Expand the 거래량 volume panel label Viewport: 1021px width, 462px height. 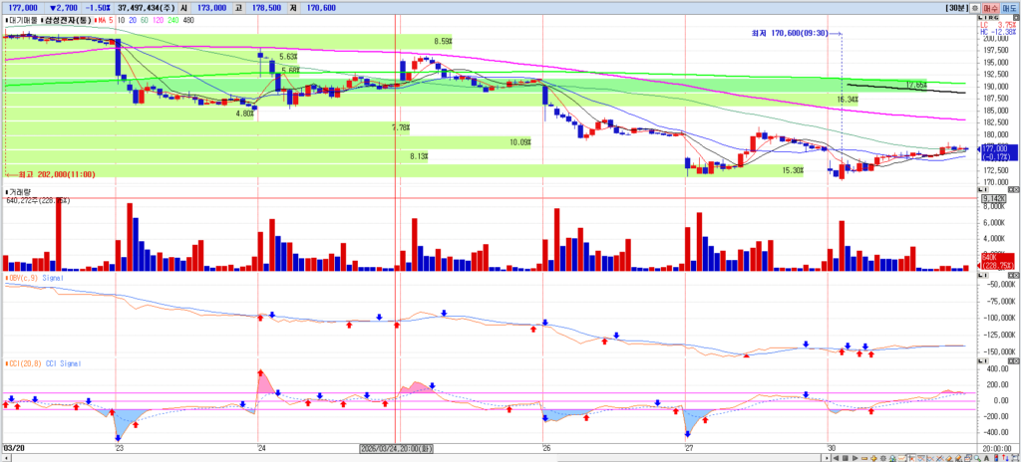(x=20, y=191)
